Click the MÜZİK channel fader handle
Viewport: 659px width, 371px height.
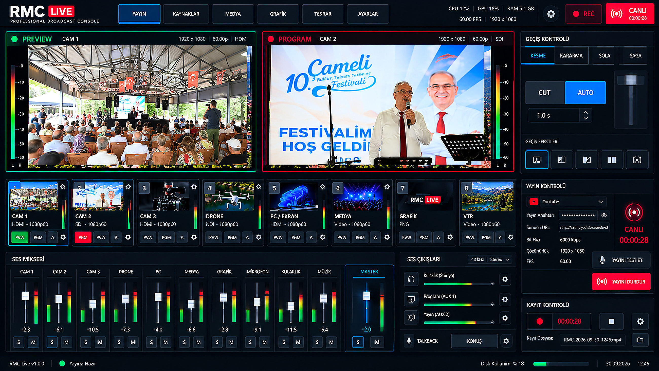pos(324,298)
